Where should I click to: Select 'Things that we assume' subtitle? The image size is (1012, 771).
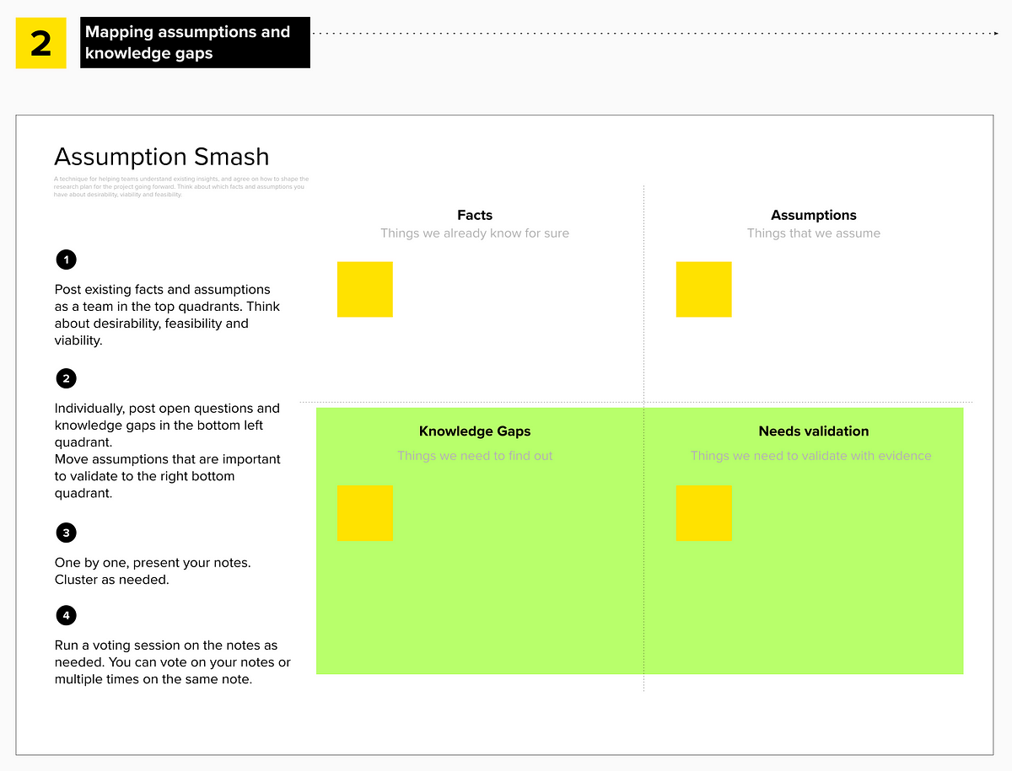pos(814,233)
